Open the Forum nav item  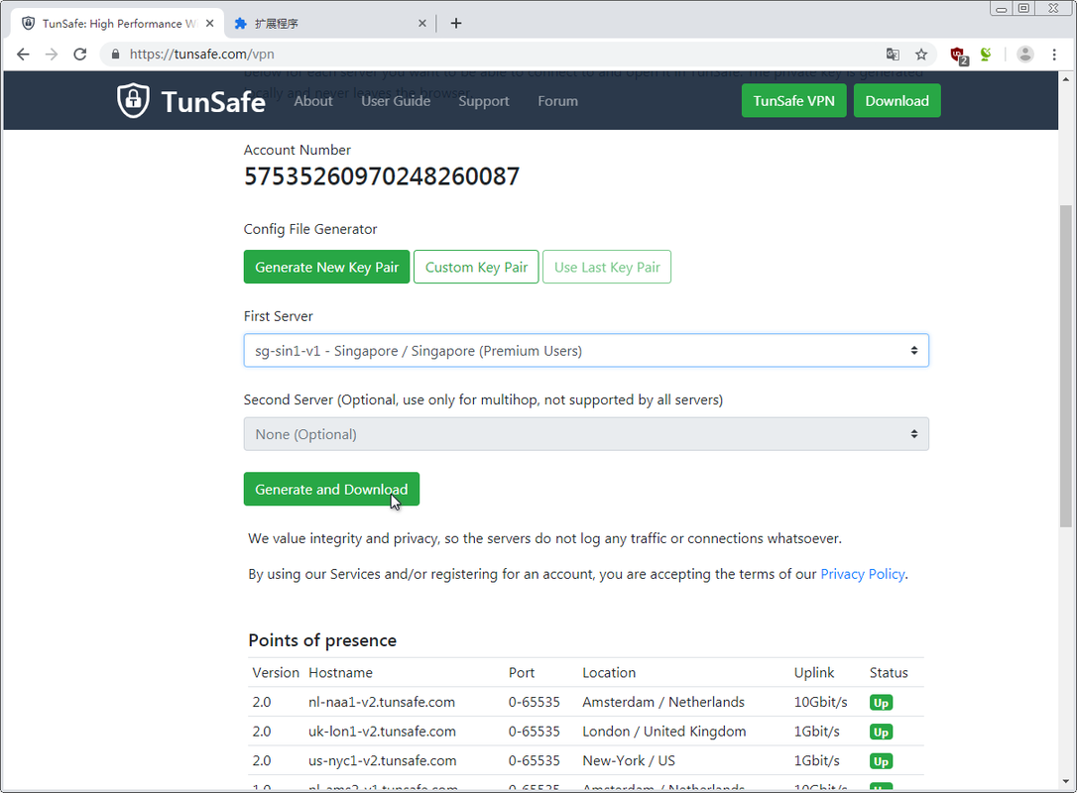[x=557, y=101]
